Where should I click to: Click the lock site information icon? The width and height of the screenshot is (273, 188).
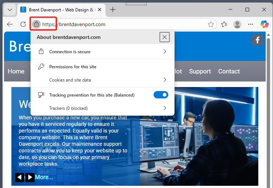click(36, 24)
